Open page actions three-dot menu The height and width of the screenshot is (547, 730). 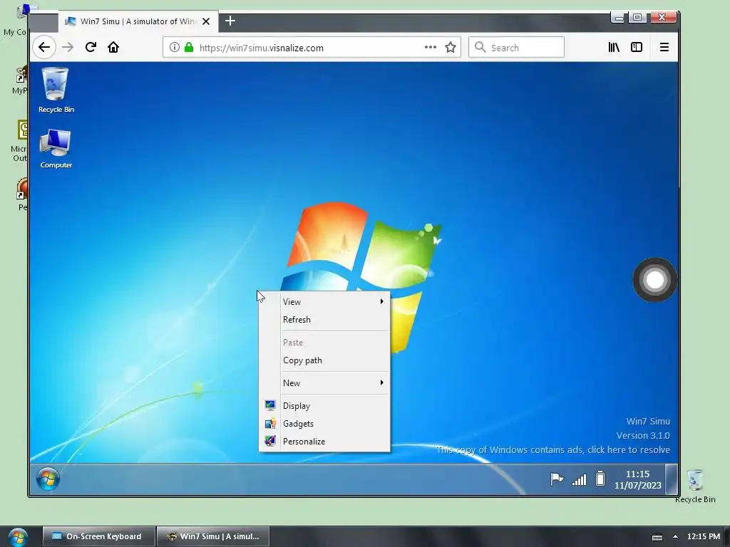pyautogui.click(x=430, y=47)
